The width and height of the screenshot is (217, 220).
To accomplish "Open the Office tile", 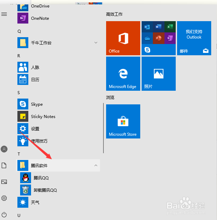I will 123,38.
